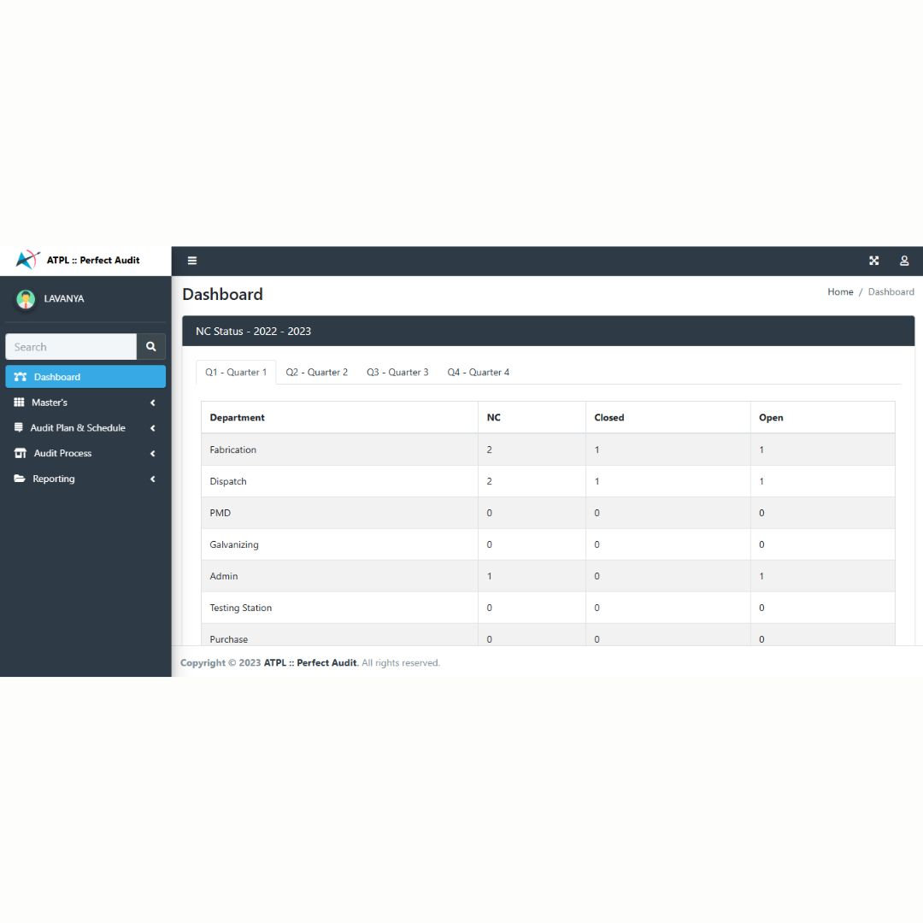This screenshot has height=923, width=923.
Task: Click the Dashboard icon in the sidebar
Action: (21, 376)
